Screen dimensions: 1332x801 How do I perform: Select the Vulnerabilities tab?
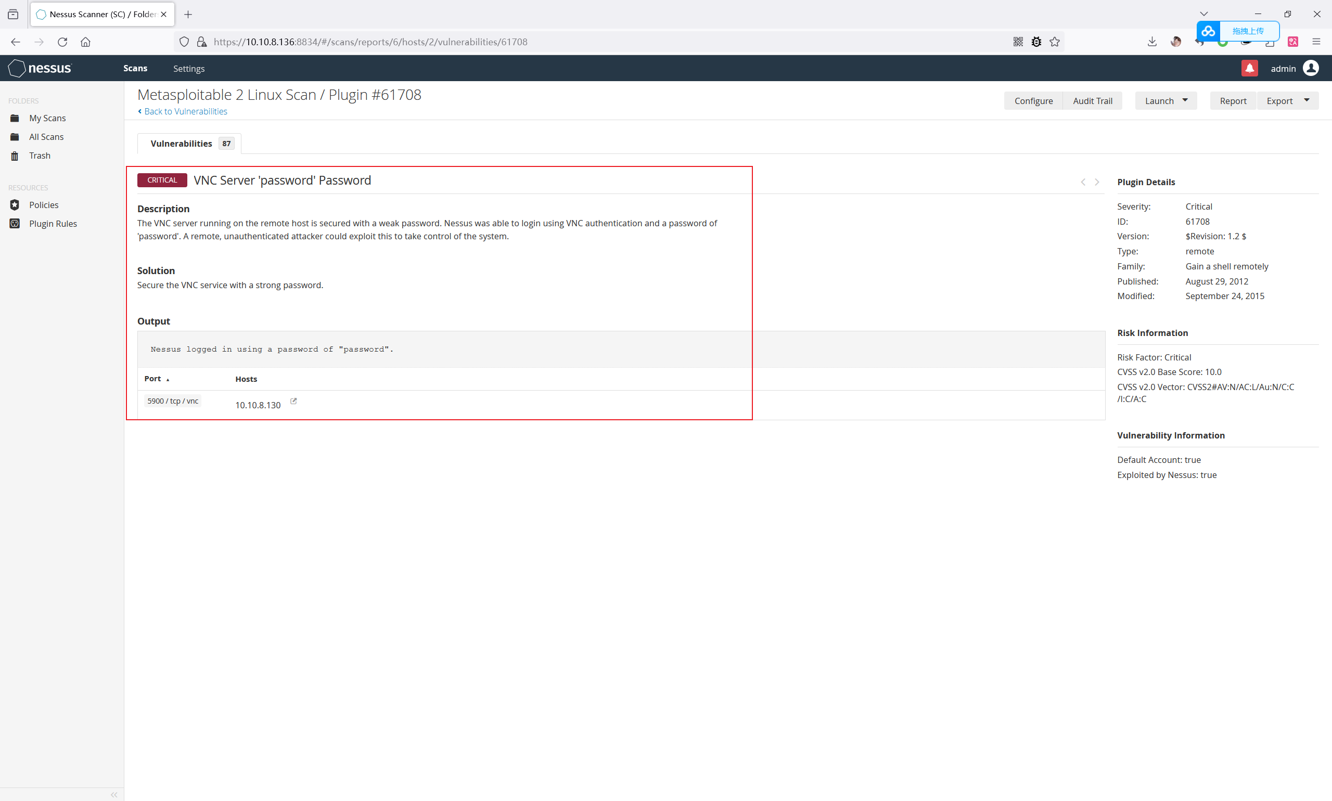pos(189,144)
